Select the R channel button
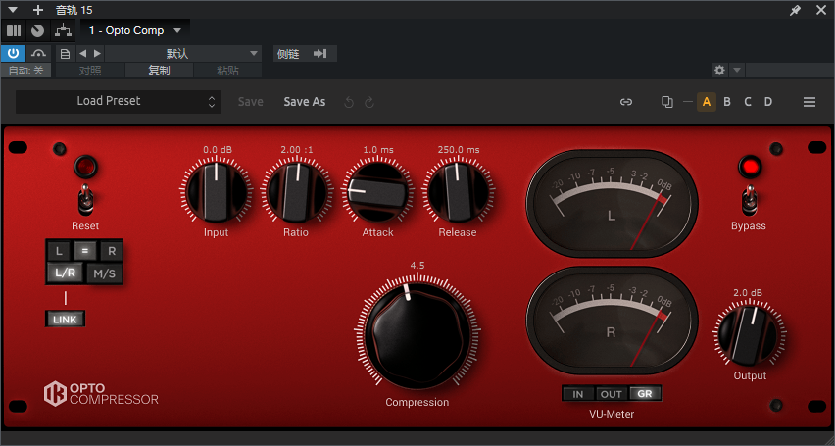 point(112,250)
